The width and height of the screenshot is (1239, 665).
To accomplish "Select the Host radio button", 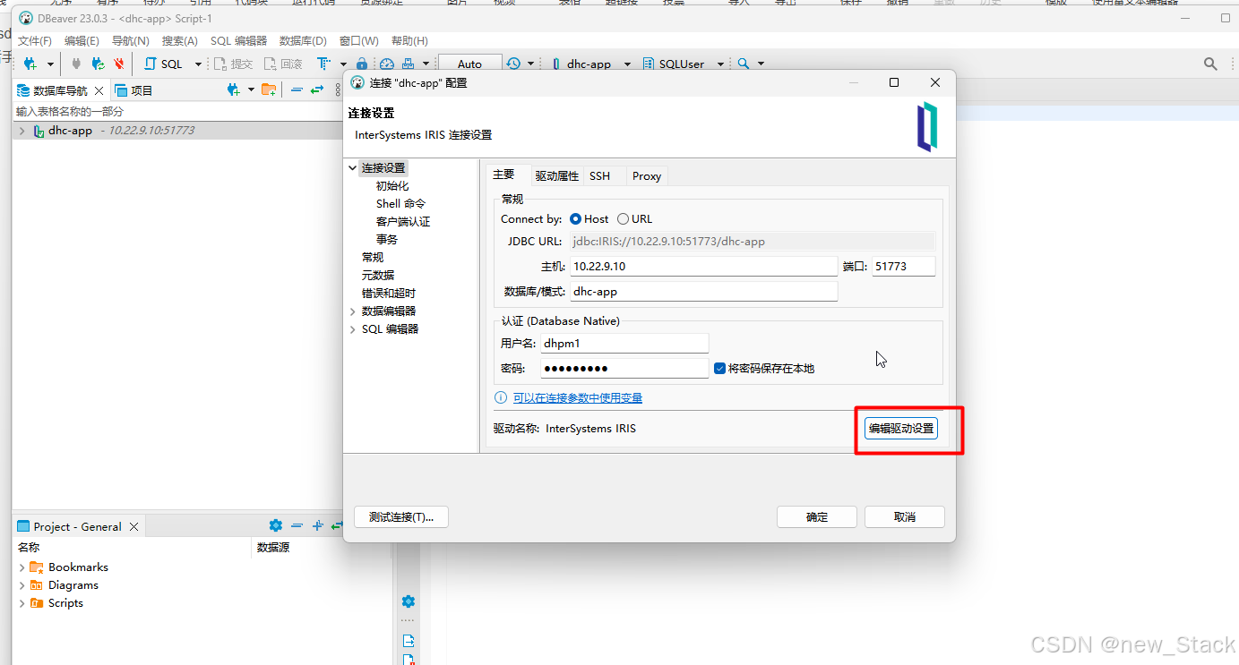I will point(576,218).
